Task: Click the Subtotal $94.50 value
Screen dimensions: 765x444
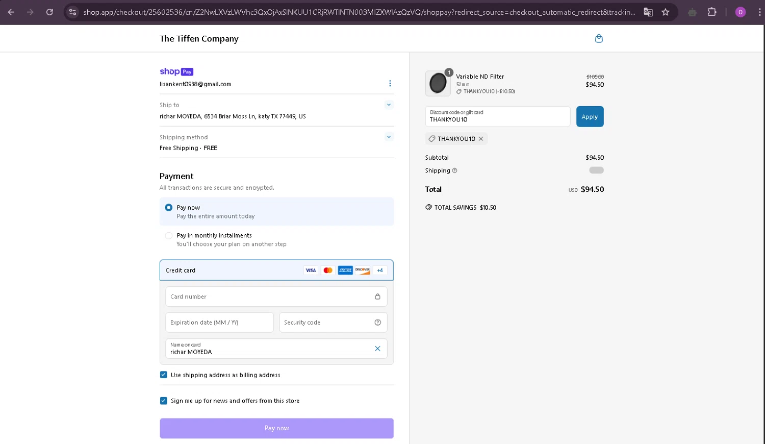Action: click(595, 158)
